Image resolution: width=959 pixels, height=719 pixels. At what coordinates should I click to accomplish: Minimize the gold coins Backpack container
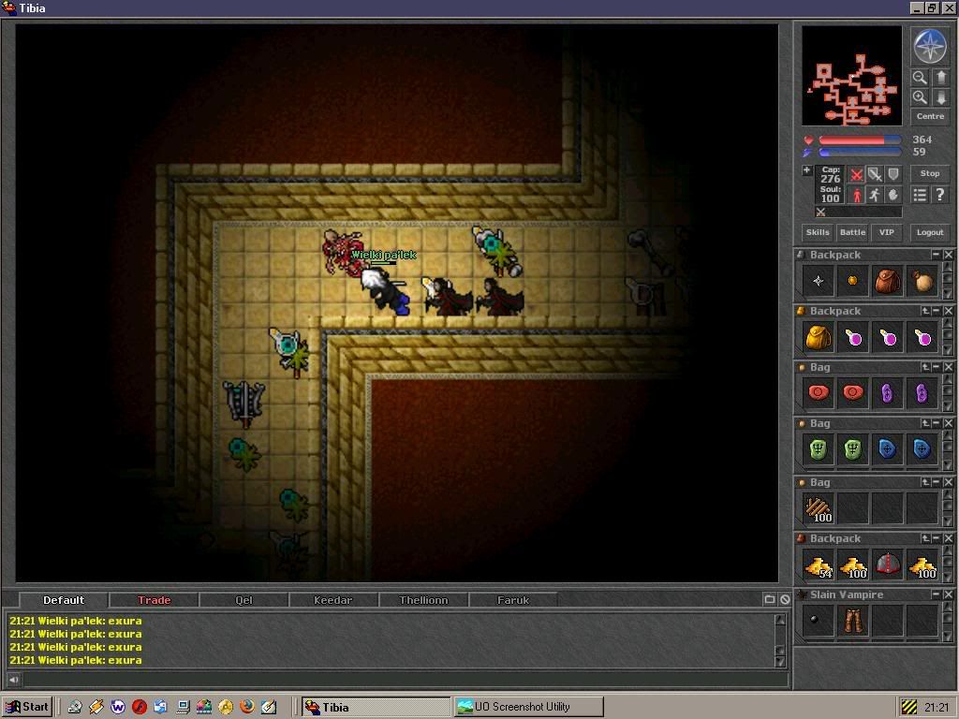[936, 538]
